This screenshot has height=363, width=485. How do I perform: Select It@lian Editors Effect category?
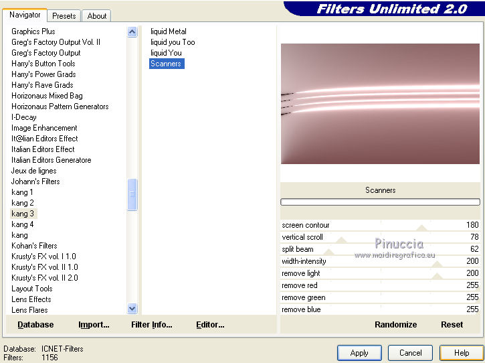45,139
